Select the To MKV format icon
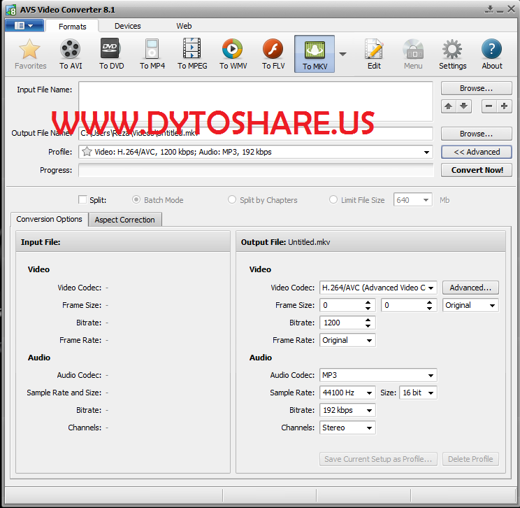Screen dimensions: 520x508 pos(315,54)
